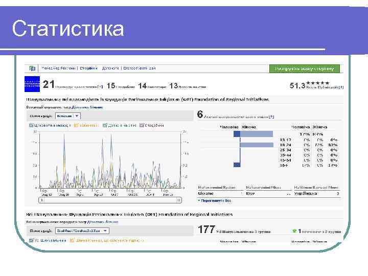Screen dimensions: 368x276
Task: Click the five-star rating next to 51.3
Action: [318, 83]
